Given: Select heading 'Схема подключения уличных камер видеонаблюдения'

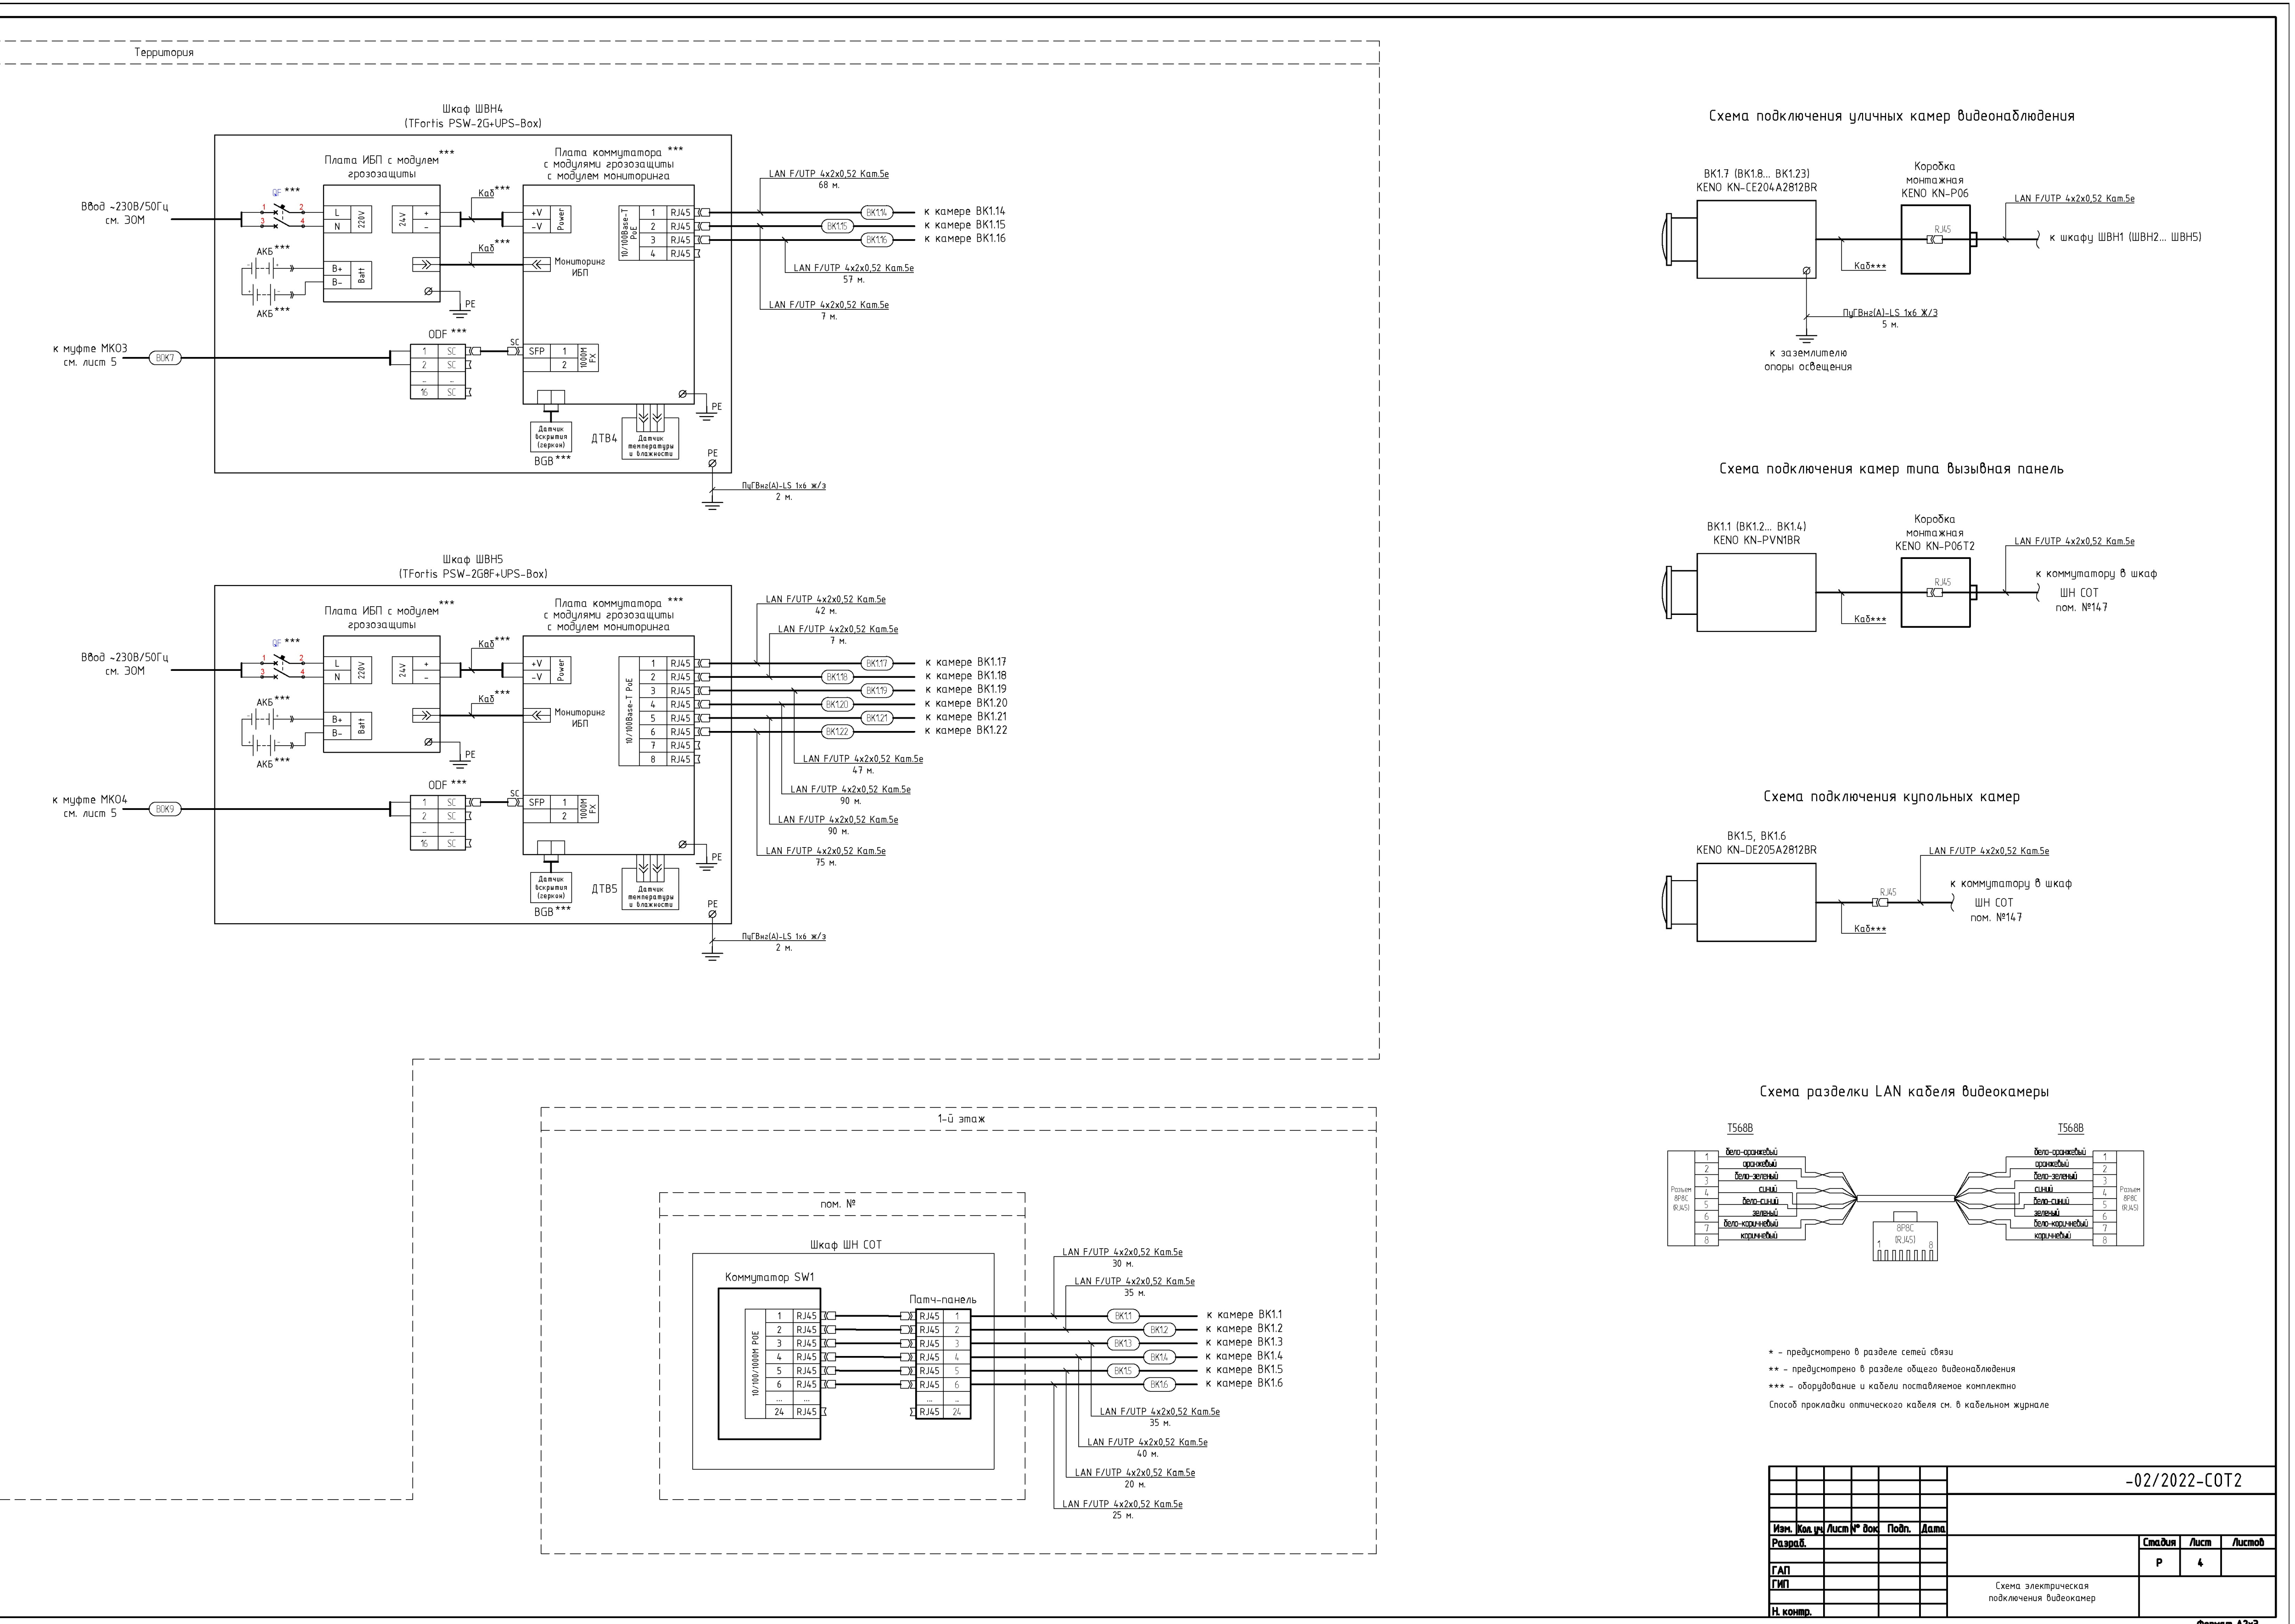Looking at the screenshot, I should point(1892,116).
